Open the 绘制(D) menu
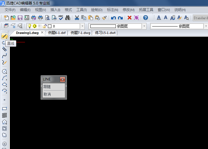The width and height of the screenshot is (208, 149). [97, 10]
